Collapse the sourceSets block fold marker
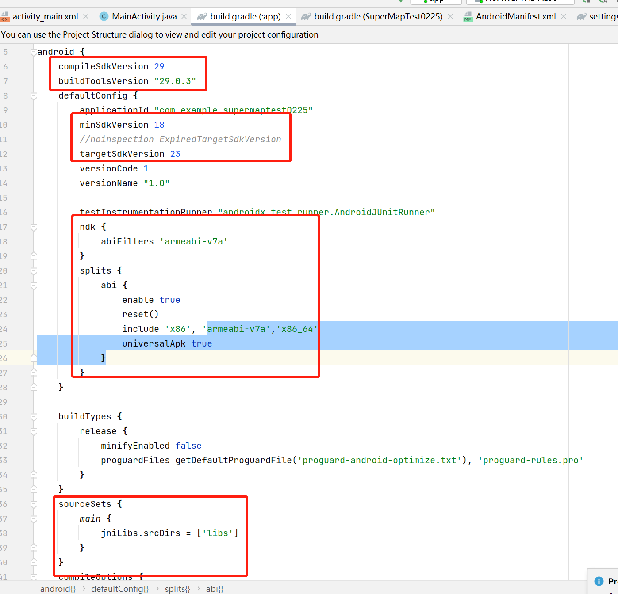Viewport: 618px width, 594px height. [x=34, y=504]
